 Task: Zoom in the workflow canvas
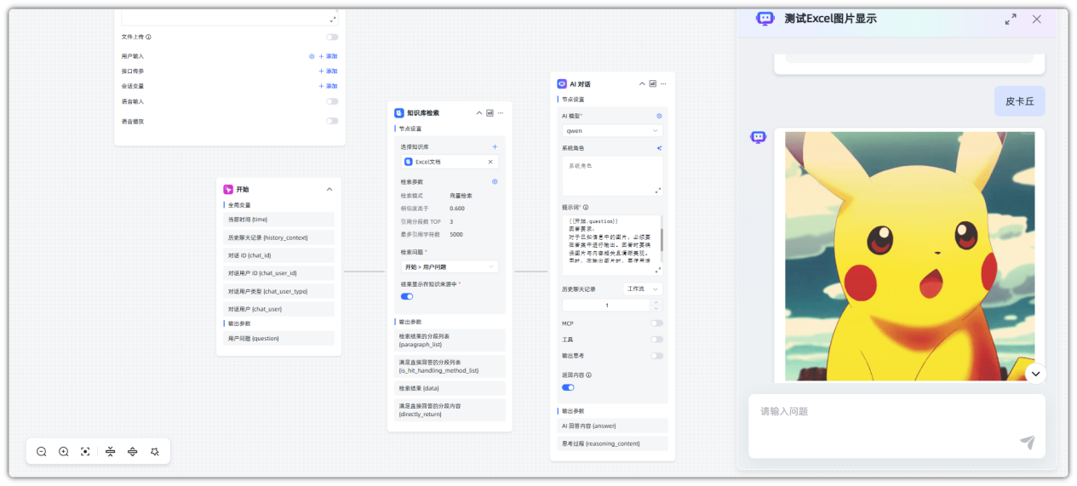coord(64,452)
